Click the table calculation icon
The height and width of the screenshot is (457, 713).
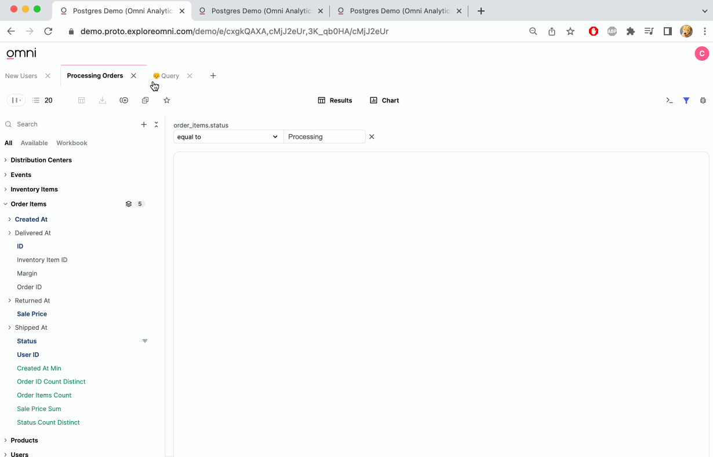pos(82,100)
